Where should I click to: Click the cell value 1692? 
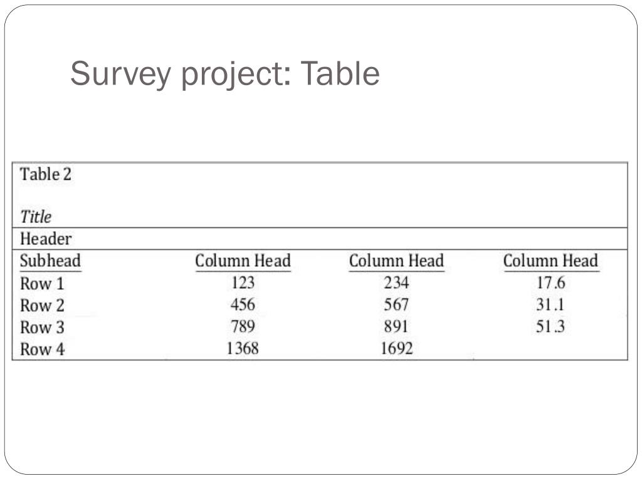[x=397, y=348]
